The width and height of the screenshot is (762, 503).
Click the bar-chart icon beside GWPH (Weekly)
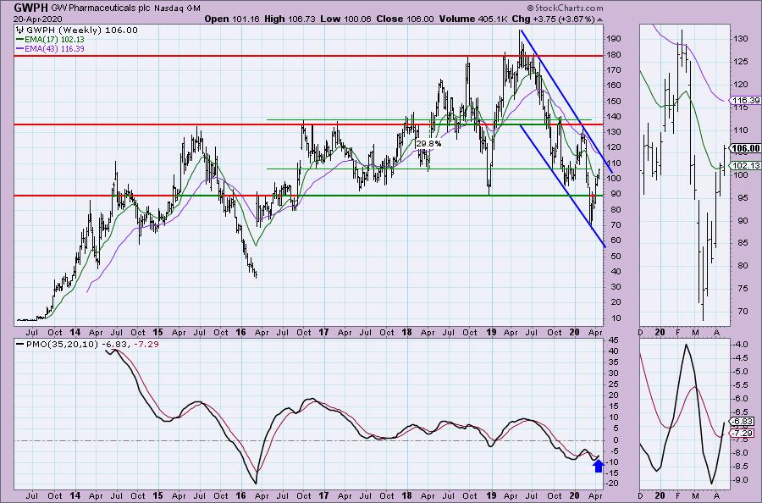tap(20, 30)
